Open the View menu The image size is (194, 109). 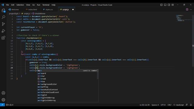tap(28, 5)
